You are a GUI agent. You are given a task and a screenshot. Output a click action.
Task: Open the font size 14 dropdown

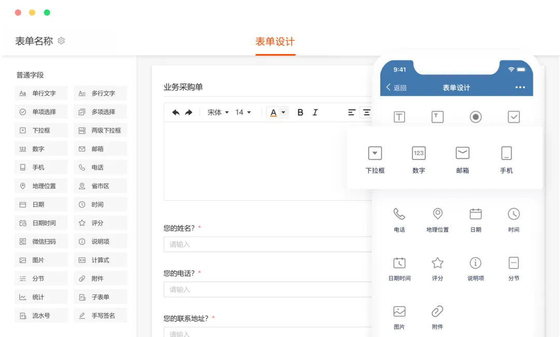[243, 113]
